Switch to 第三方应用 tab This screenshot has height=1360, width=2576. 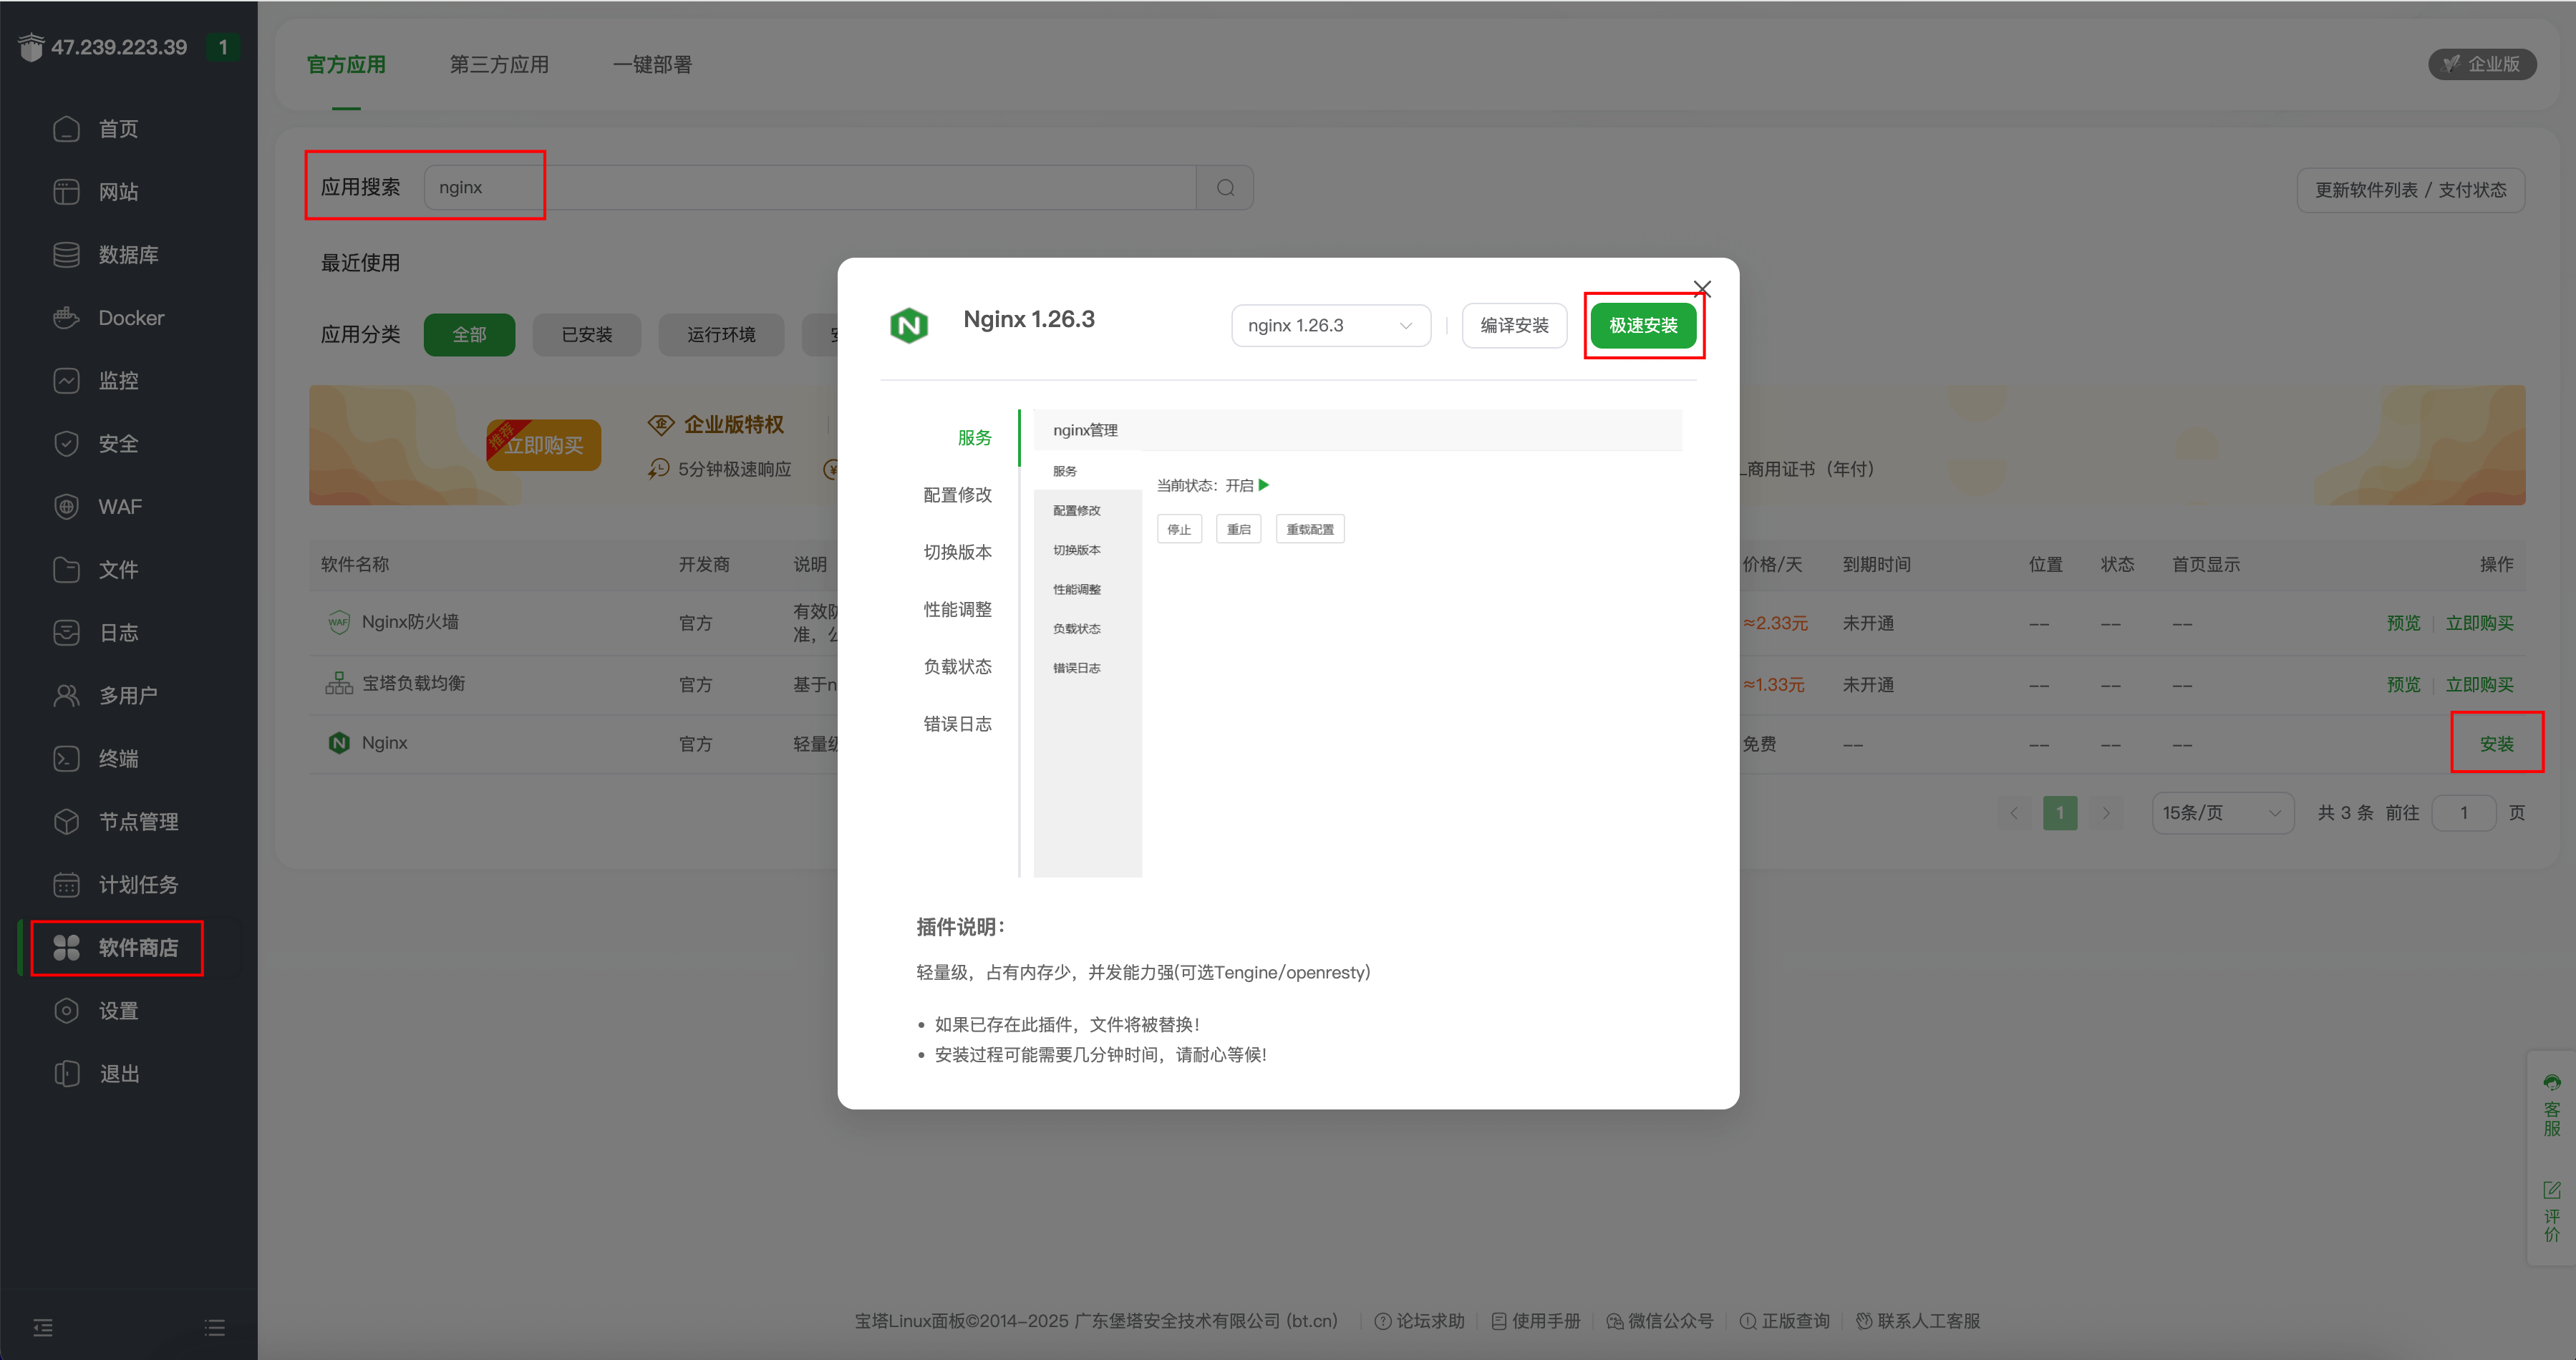pos(499,65)
